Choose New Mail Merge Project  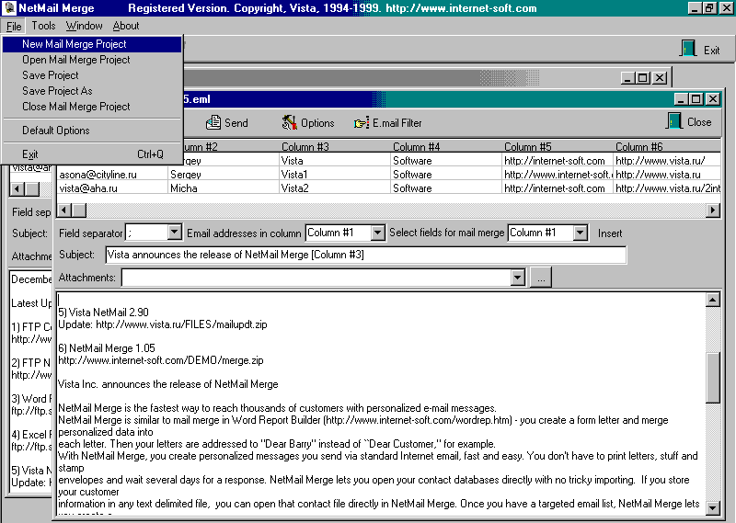click(92, 44)
